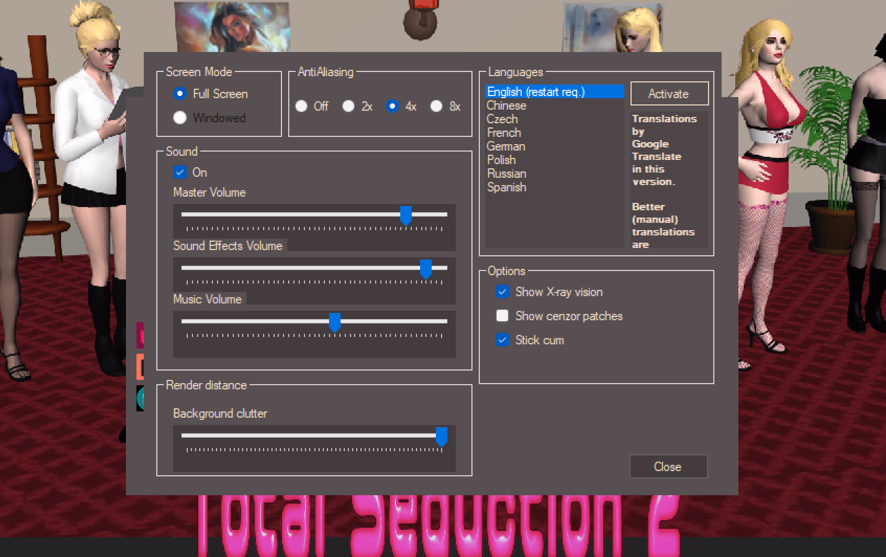Click Background clutter slider handle
This screenshot has width=886, height=557.
tap(441, 436)
